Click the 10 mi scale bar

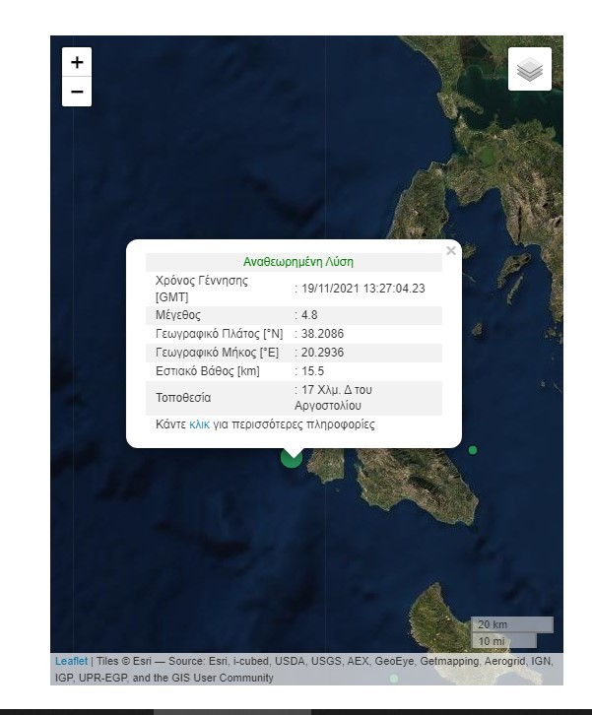[502, 641]
